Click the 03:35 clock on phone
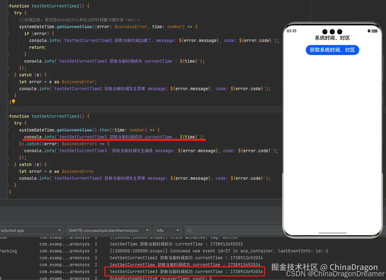 click(292, 31)
